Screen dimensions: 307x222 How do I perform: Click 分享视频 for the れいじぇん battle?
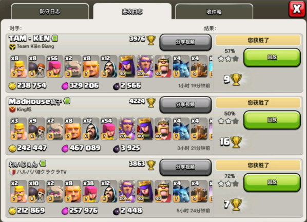click(x=185, y=167)
